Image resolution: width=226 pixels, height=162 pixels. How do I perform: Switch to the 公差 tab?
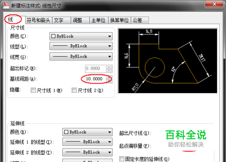click(140, 20)
